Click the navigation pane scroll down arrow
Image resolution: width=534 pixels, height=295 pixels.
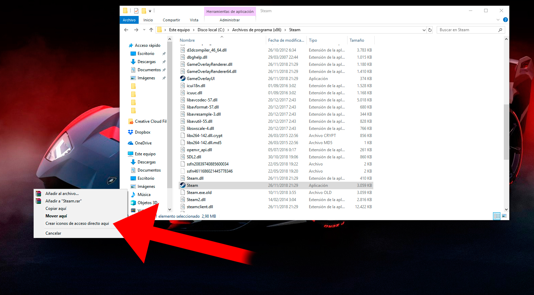click(x=170, y=210)
